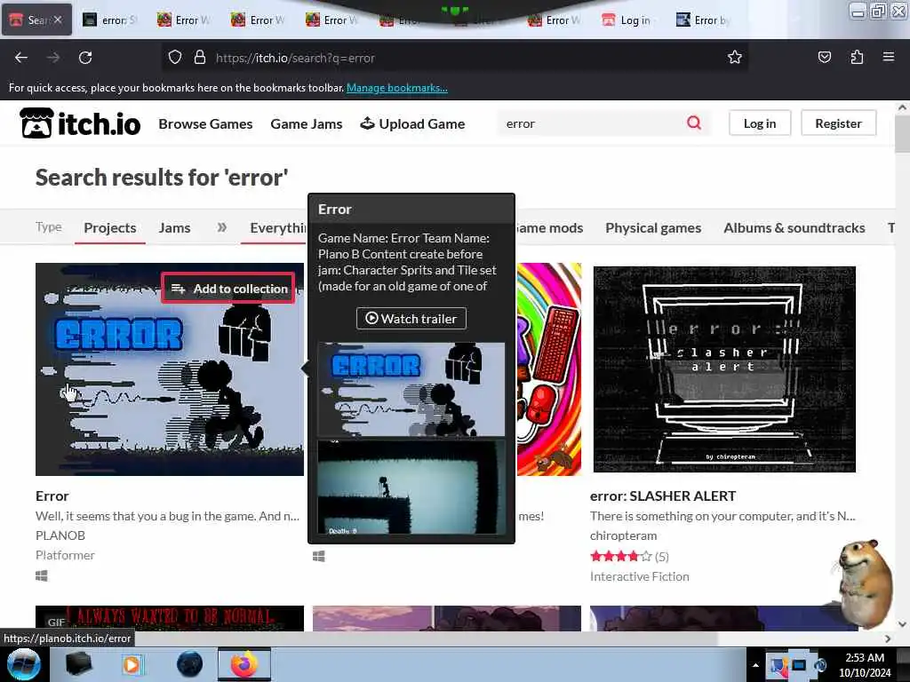Open the Pocket save icon
The width and height of the screenshot is (910, 682).
pyautogui.click(x=824, y=57)
